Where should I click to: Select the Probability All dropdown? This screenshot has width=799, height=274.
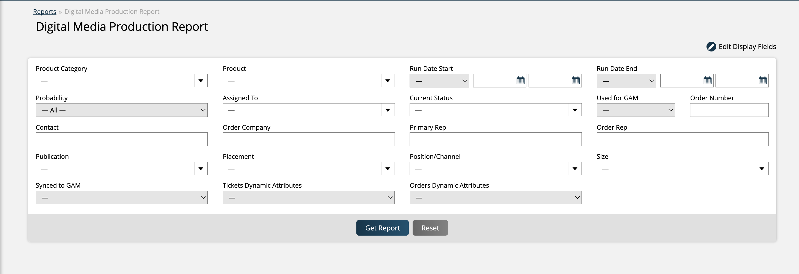click(x=121, y=110)
